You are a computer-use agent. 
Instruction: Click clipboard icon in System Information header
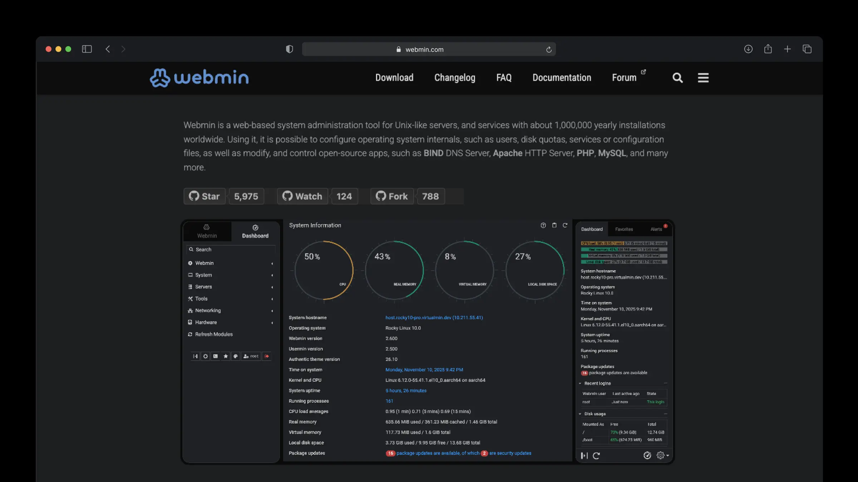(x=554, y=225)
